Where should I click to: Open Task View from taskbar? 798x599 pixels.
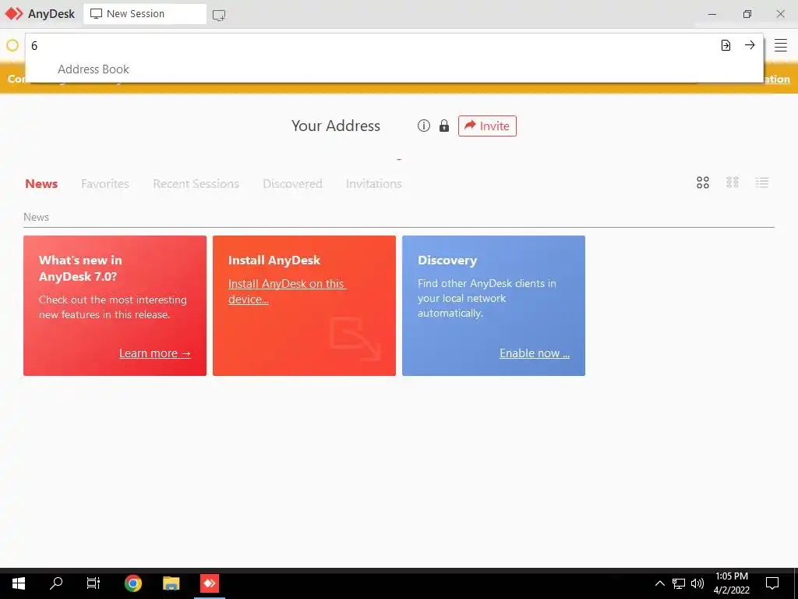coord(94,583)
